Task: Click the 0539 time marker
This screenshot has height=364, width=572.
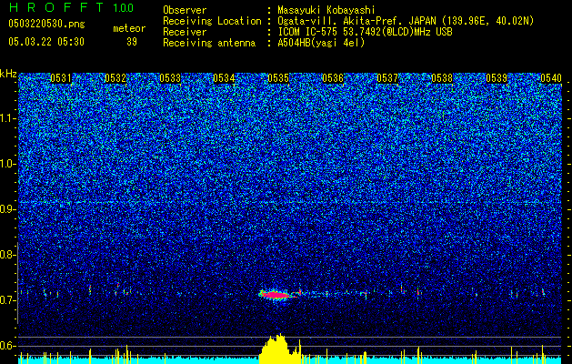Action: [x=497, y=78]
